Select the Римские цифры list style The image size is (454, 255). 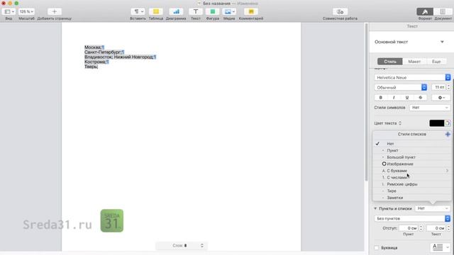point(411,184)
